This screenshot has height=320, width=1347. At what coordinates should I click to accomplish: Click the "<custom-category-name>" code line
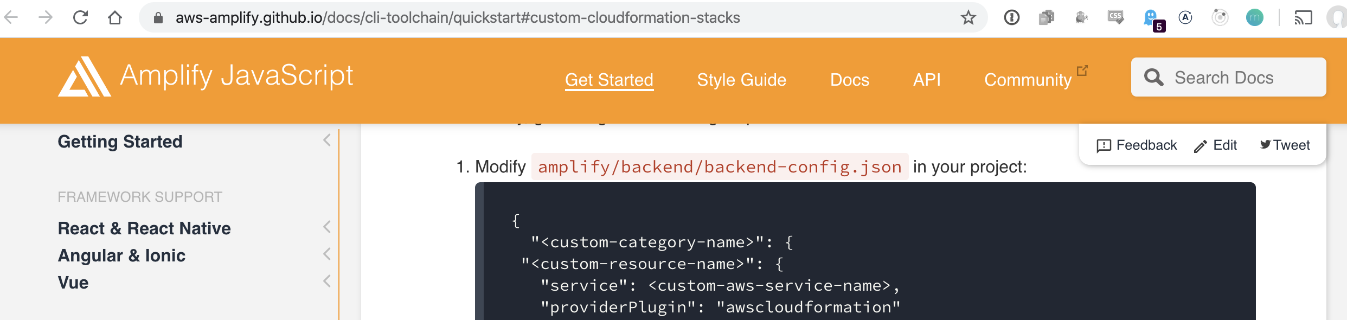coord(662,242)
